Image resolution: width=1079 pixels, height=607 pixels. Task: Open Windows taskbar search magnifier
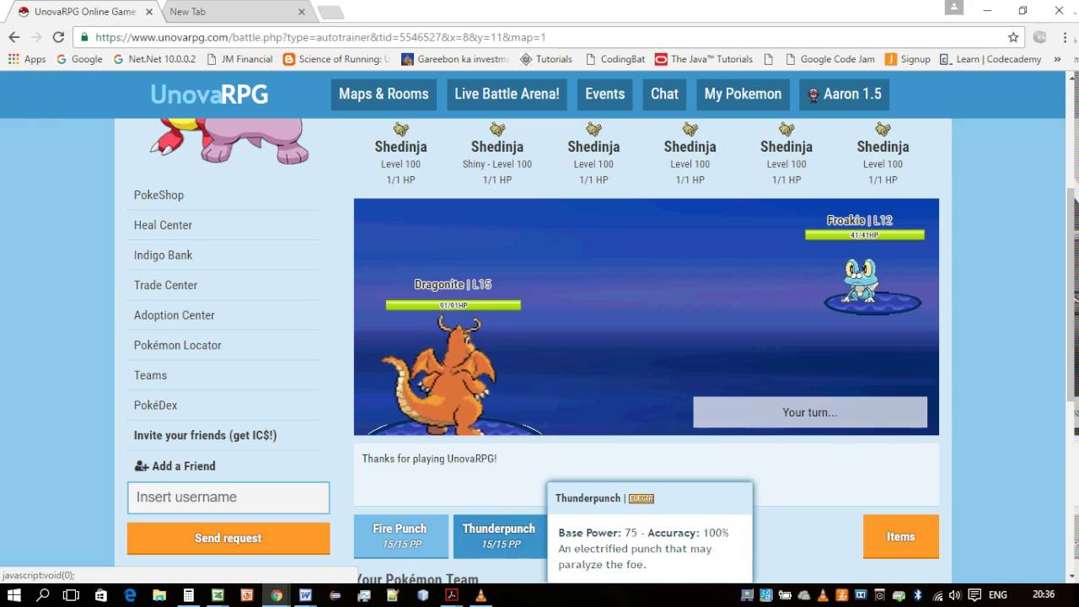coord(43,595)
